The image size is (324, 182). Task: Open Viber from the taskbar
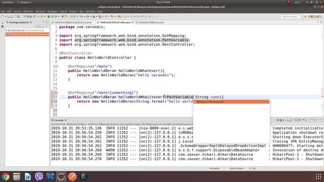39,176
